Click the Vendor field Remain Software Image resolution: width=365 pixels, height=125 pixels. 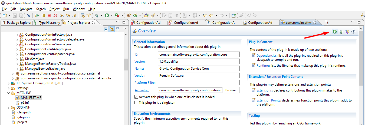coord(199,76)
